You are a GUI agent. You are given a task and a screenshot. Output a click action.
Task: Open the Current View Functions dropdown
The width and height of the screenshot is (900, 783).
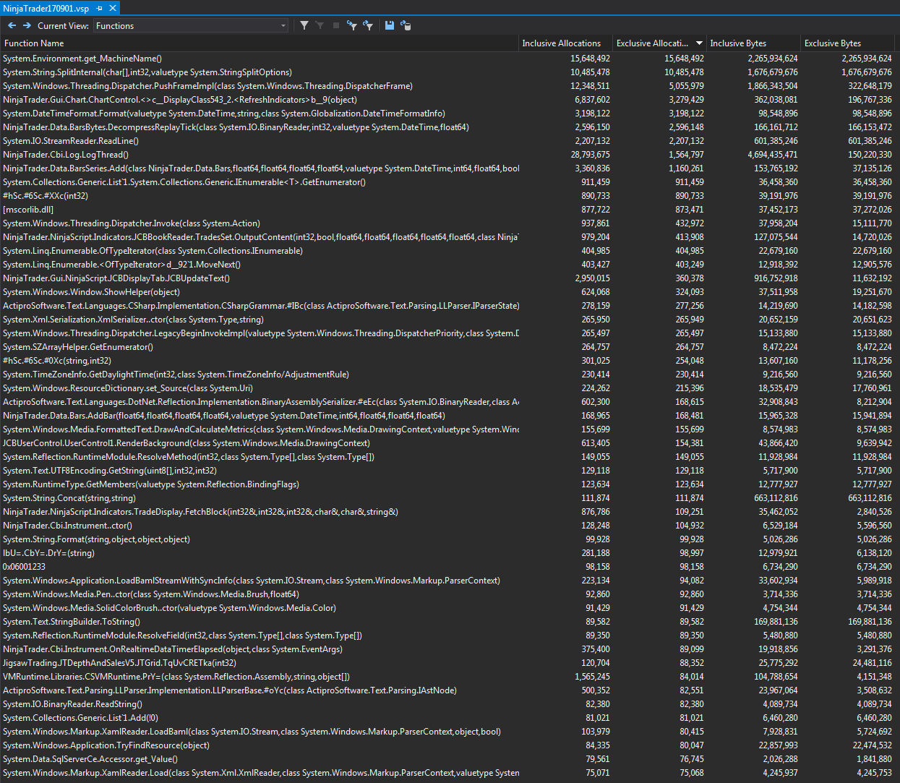[x=192, y=25]
